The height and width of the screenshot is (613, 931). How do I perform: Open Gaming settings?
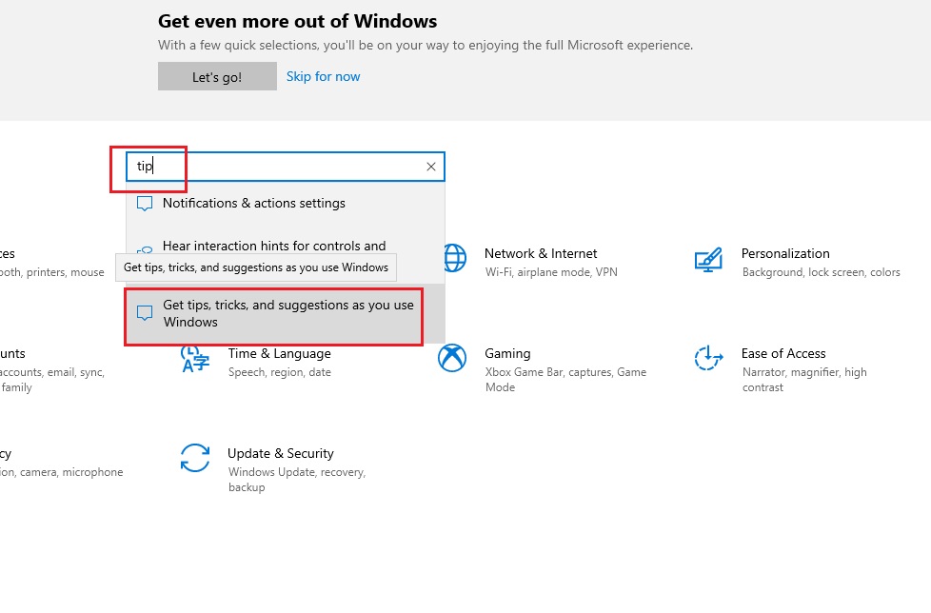507,354
